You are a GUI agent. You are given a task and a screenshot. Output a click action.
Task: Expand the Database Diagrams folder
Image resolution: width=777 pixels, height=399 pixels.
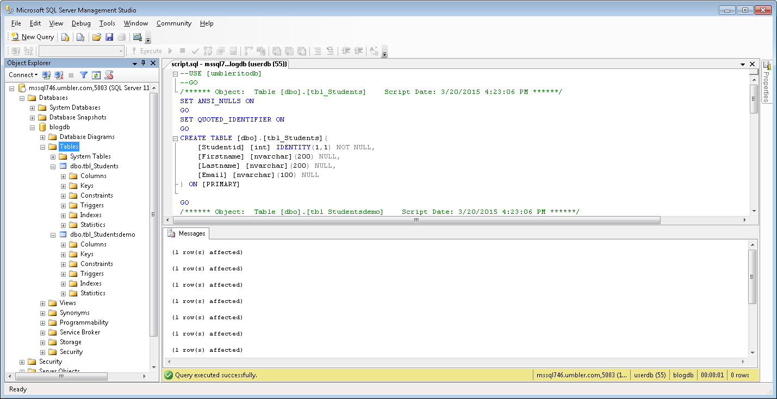click(43, 137)
